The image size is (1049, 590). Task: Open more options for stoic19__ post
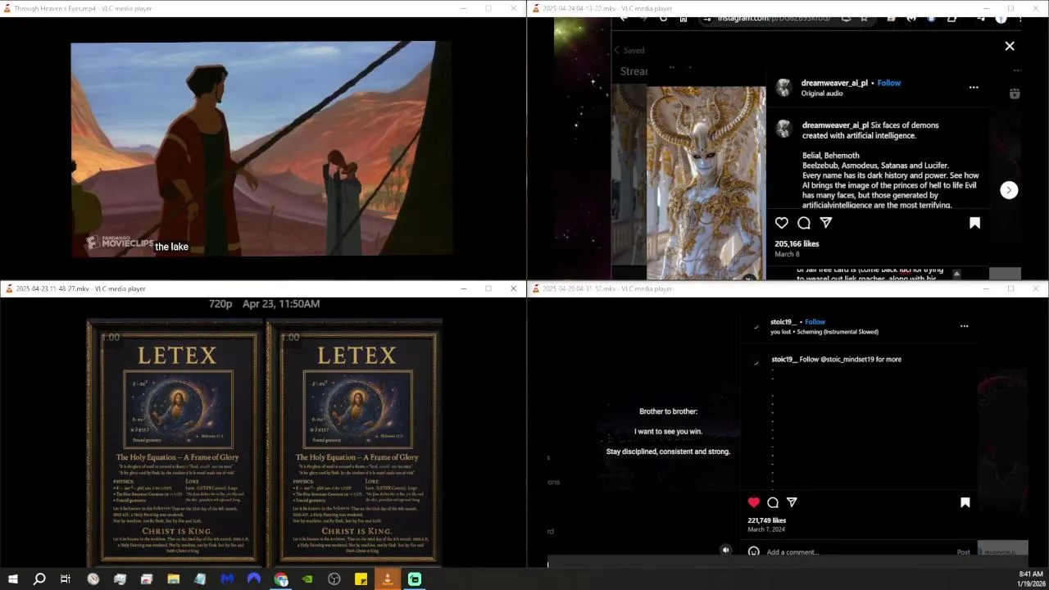[964, 326]
